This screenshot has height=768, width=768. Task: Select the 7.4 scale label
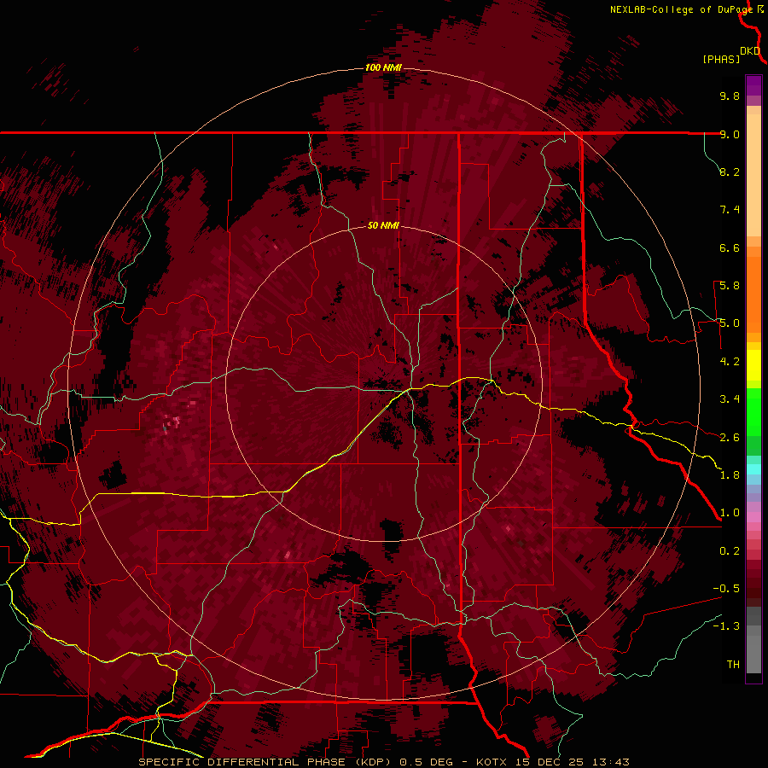[730, 210]
